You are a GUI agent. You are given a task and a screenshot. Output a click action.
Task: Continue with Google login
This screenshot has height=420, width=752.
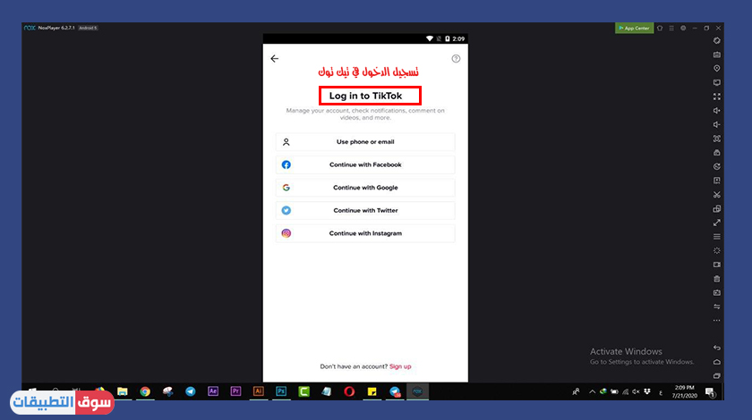(365, 188)
